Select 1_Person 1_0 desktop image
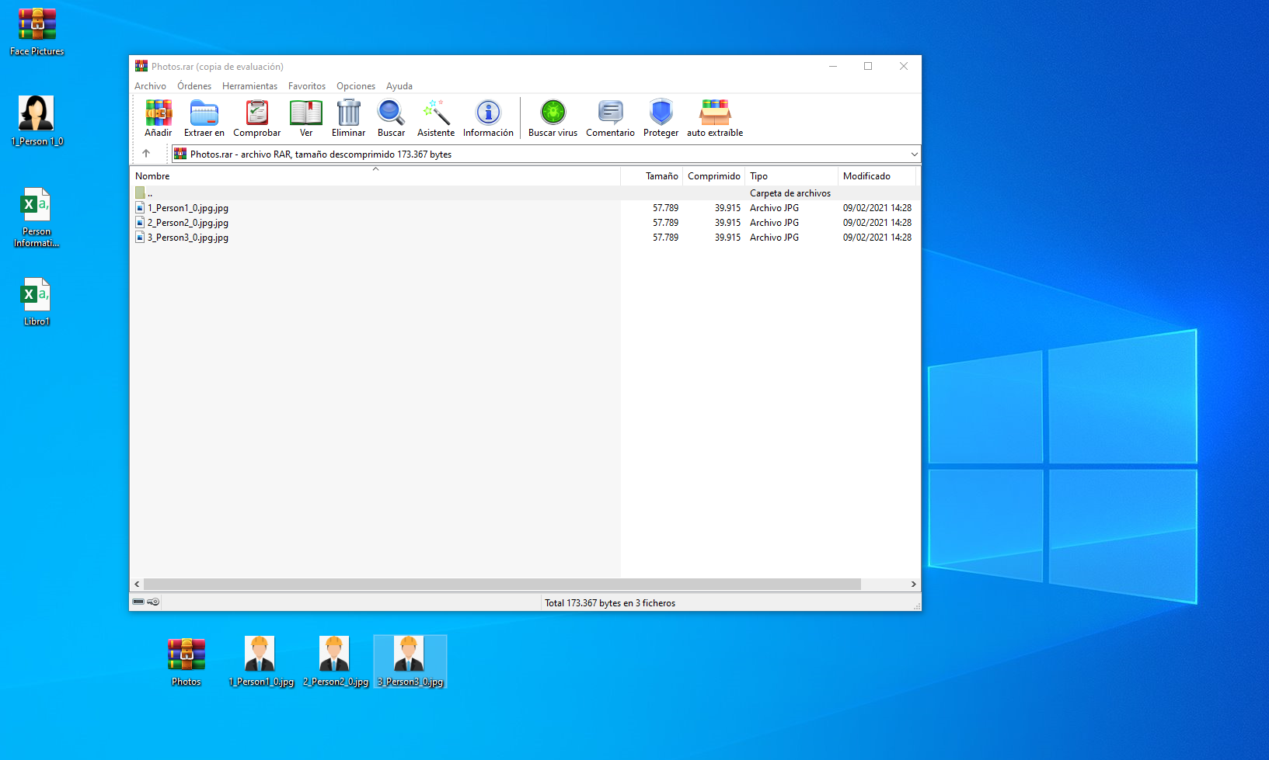The height and width of the screenshot is (760, 1269). (x=37, y=121)
